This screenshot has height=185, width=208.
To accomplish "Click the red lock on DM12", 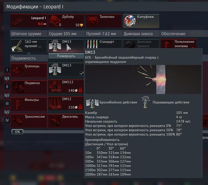I will click(80, 107).
